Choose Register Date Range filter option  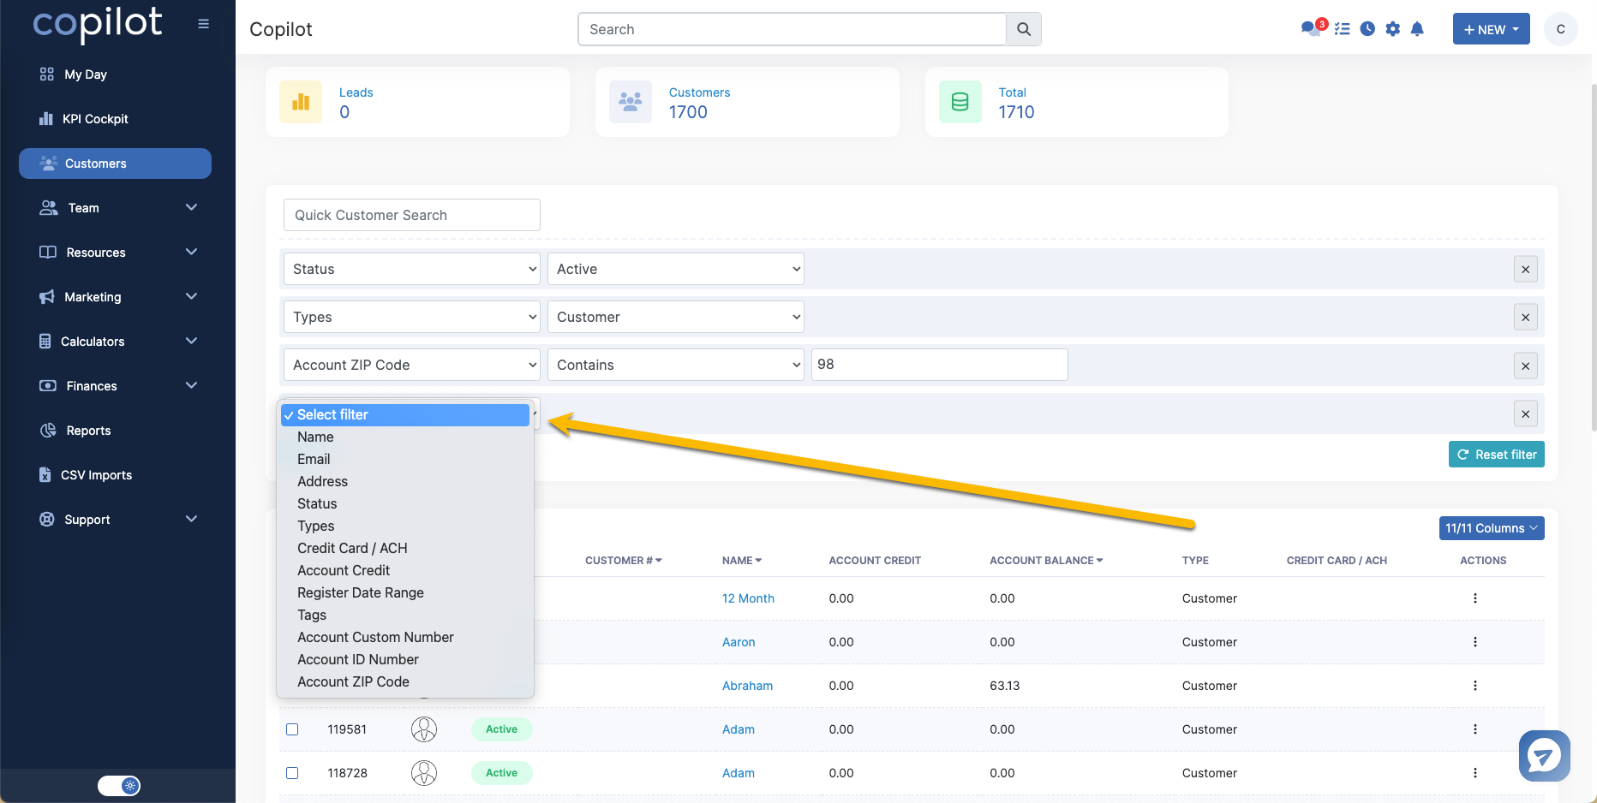click(x=405, y=592)
